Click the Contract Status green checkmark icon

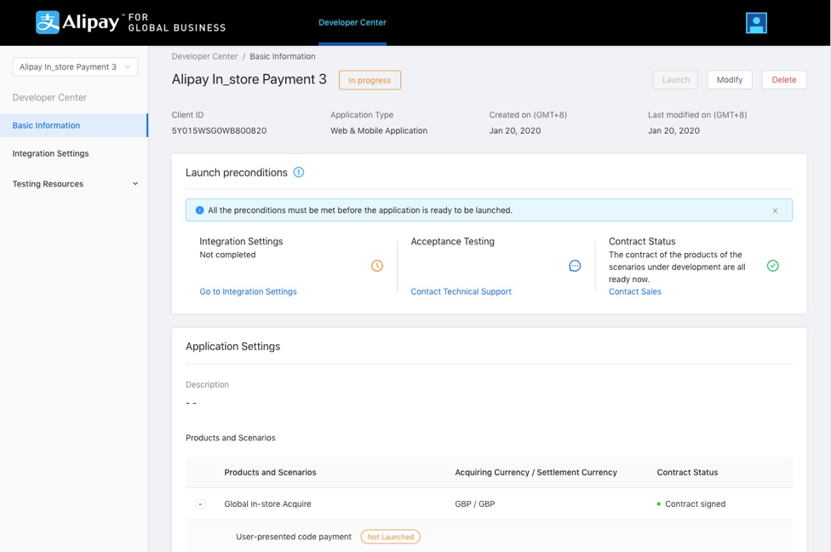point(772,266)
